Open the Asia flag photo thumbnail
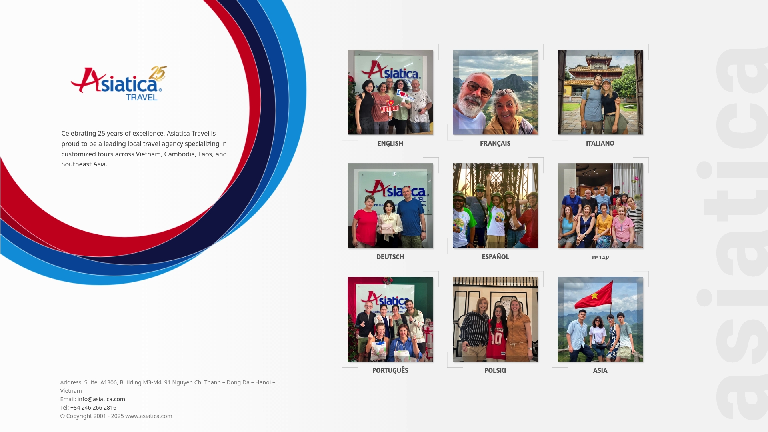768x432 pixels. [600, 319]
